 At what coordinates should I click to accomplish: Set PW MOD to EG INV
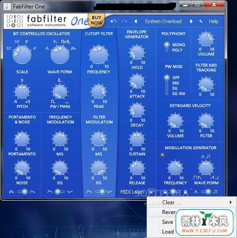(179, 94)
